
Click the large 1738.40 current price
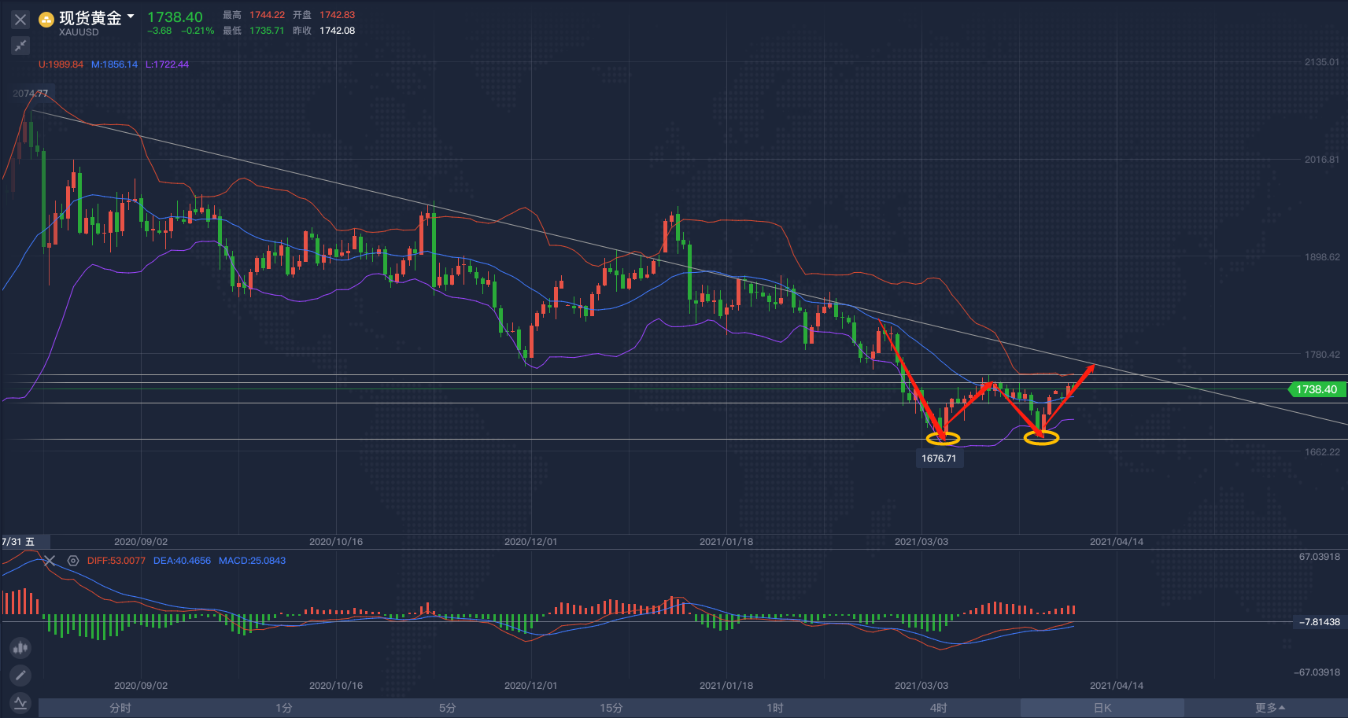[x=175, y=17]
